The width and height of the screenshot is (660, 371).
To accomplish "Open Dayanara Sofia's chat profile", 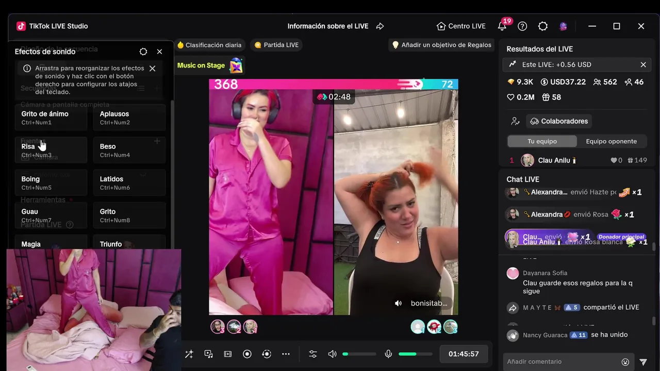I will [x=513, y=273].
